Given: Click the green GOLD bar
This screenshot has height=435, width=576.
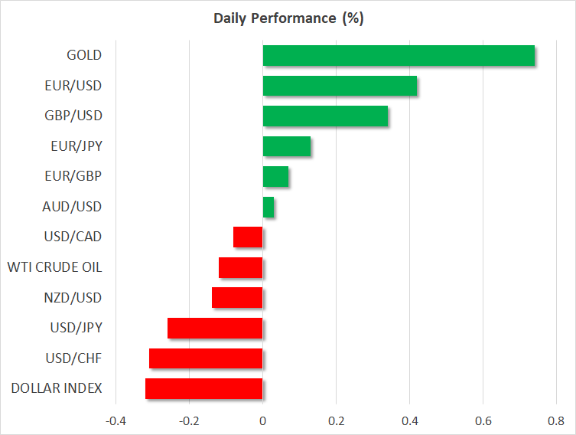Looking at the screenshot, I should [399, 56].
